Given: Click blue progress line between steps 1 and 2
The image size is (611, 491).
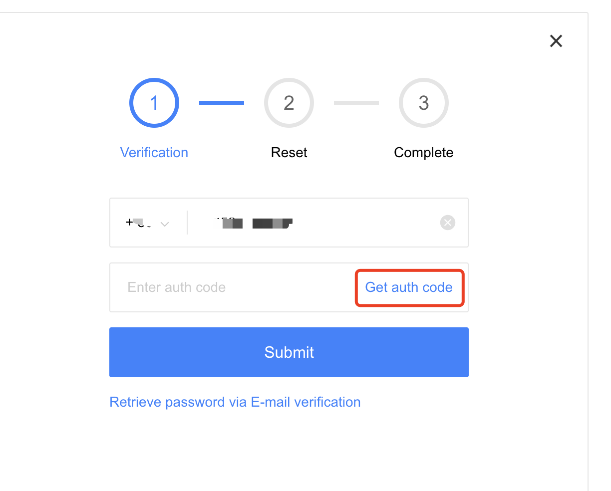Looking at the screenshot, I should click(222, 103).
